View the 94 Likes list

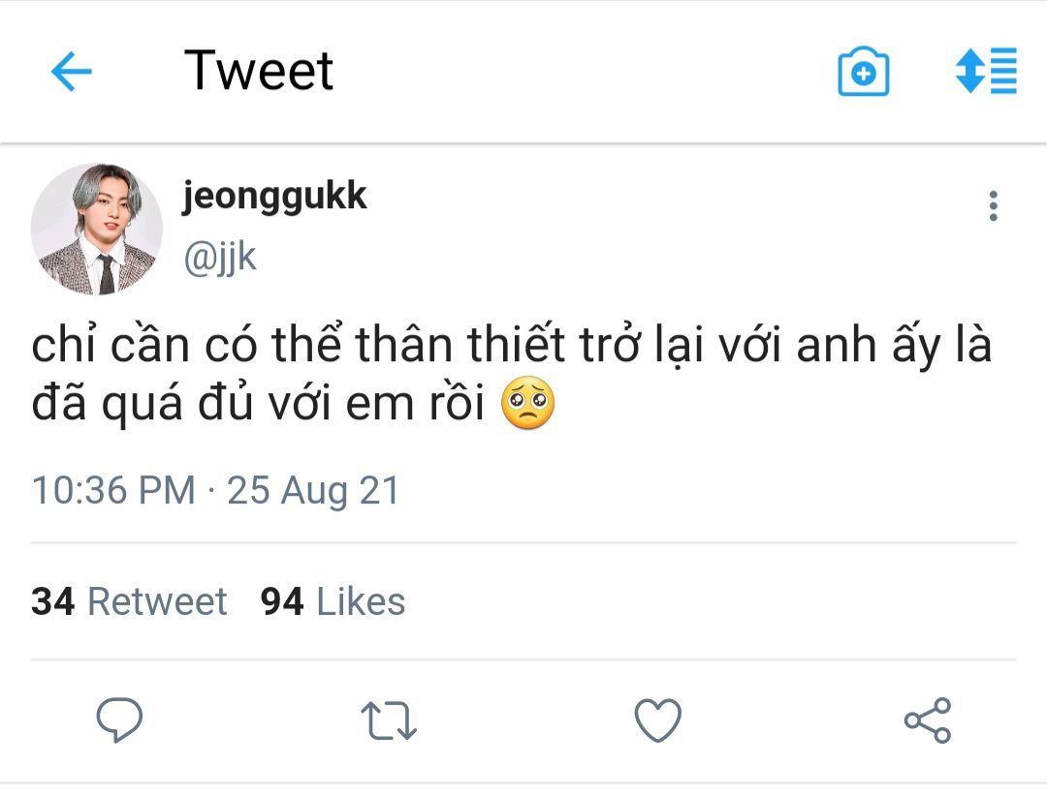[x=333, y=601]
